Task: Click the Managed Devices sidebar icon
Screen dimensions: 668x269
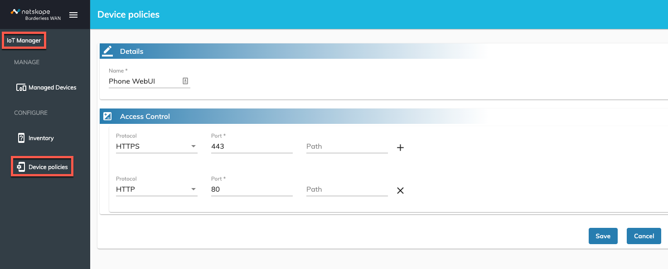Action: (x=21, y=88)
